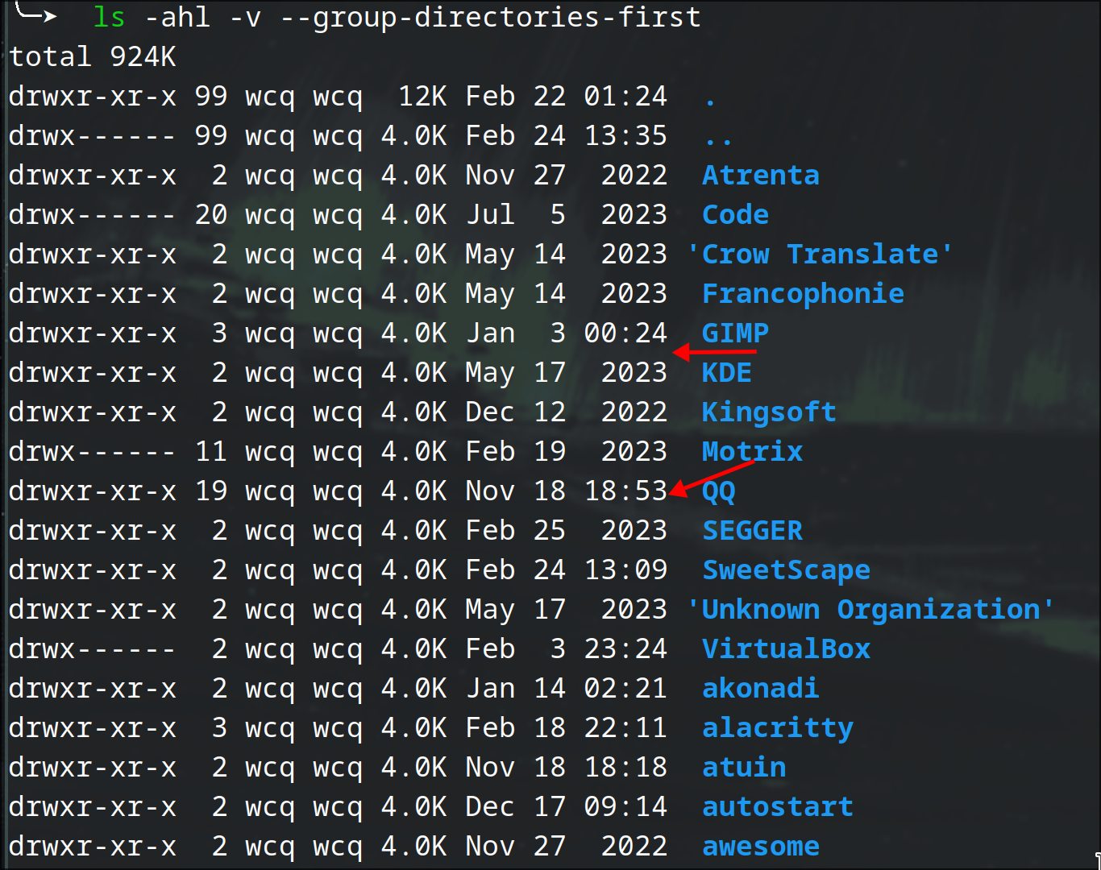
Task: Click the 'Dec' month in the Kingsoft row
Action: (490, 412)
